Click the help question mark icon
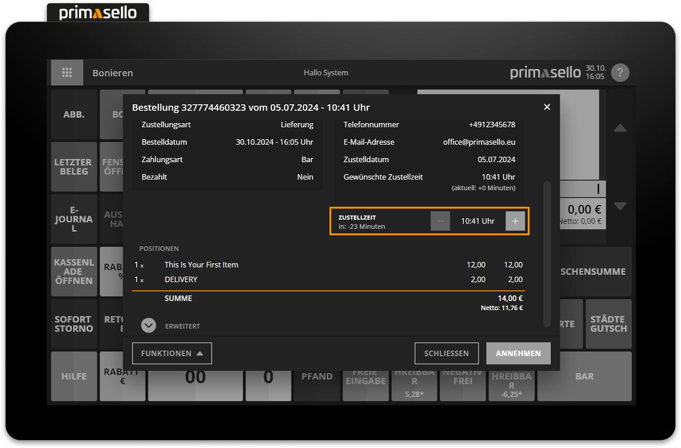681x448 pixels. point(620,73)
